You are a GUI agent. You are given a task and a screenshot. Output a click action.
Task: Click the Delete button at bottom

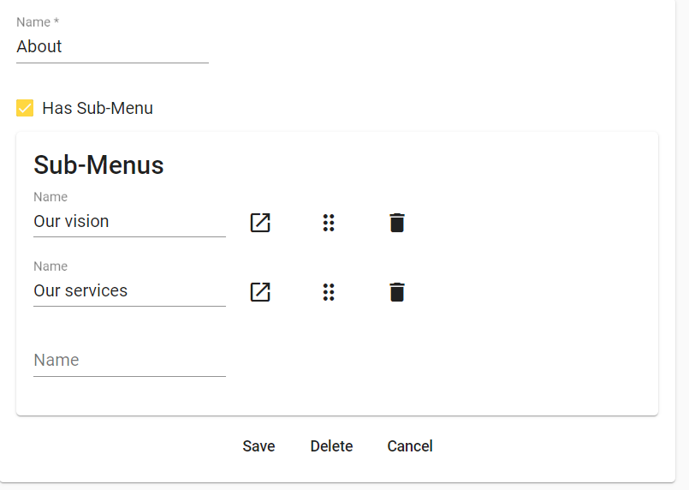pyautogui.click(x=331, y=446)
